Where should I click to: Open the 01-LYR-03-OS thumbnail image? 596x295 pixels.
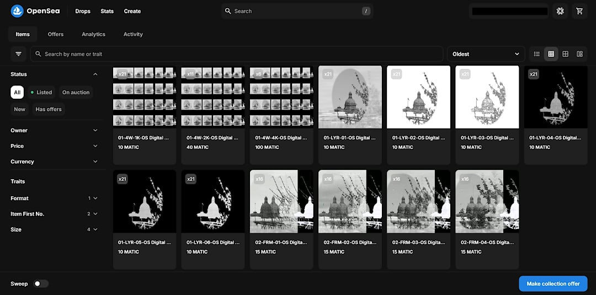[487, 97]
